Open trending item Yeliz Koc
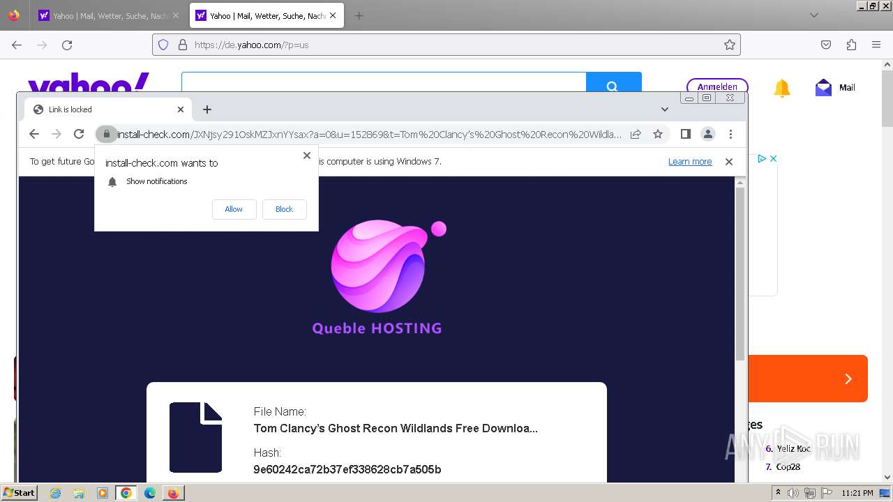 click(x=794, y=449)
